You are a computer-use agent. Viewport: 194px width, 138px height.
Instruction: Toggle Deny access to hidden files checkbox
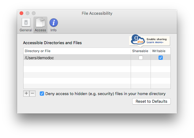42,94
